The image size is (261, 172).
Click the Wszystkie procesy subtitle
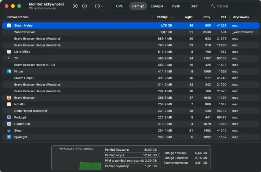(42, 8)
